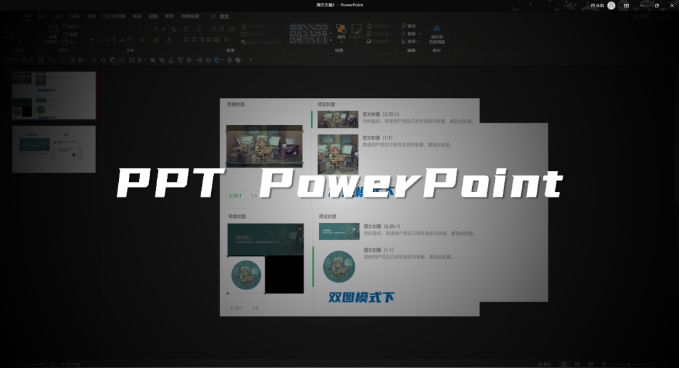Open the Shape Fill (形状填充) dropdown

click(x=378, y=26)
